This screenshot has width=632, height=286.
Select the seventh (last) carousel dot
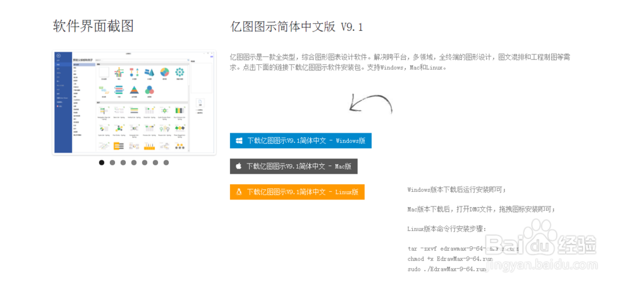coord(166,162)
